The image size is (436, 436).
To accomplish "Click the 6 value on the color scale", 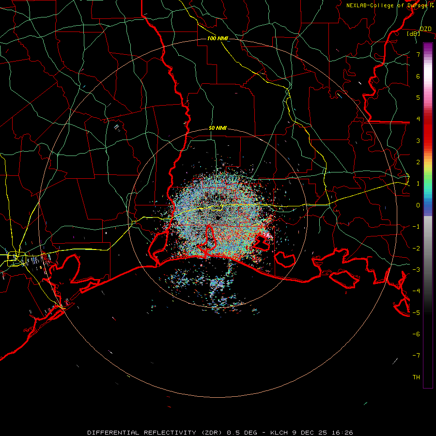I will point(418,76).
